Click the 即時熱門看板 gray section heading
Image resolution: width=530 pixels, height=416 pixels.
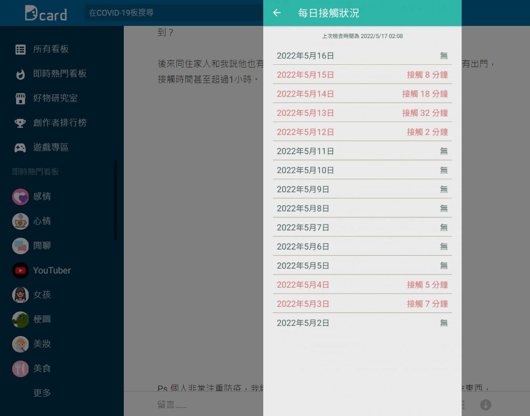coord(35,172)
